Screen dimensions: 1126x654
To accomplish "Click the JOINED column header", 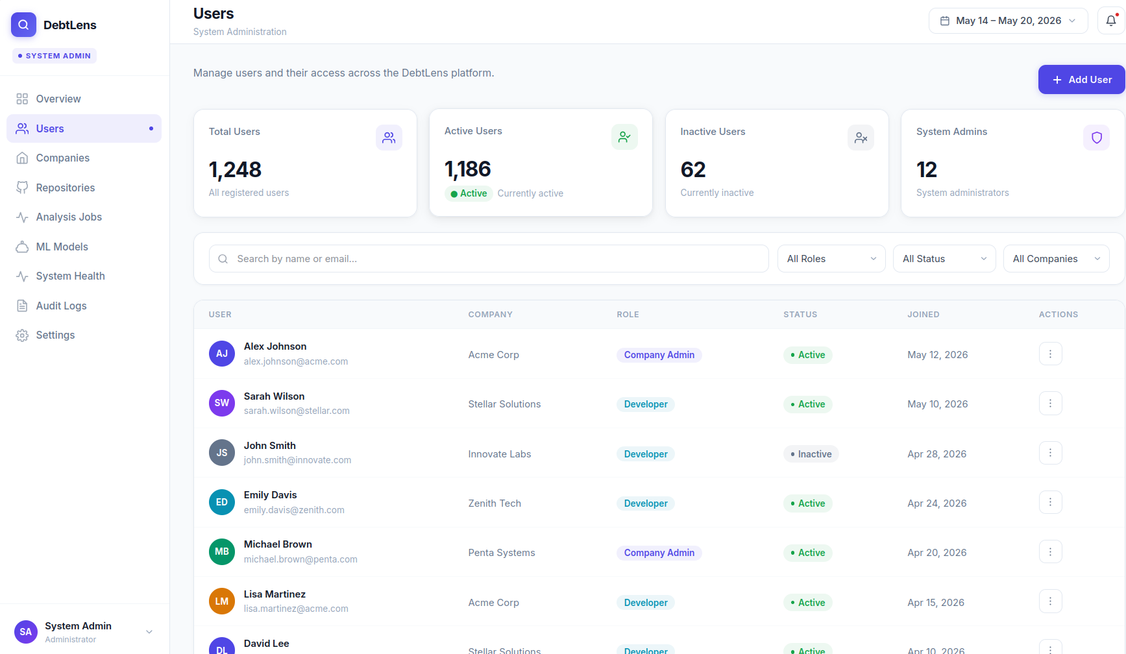I will pyautogui.click(x=923, y=315).
